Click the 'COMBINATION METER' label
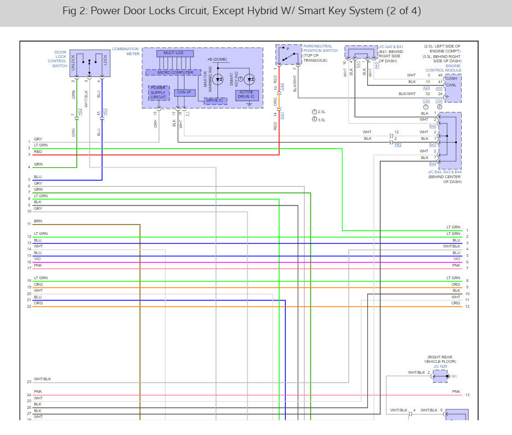This screenshot has width=512, height=435. pos(126,51)
